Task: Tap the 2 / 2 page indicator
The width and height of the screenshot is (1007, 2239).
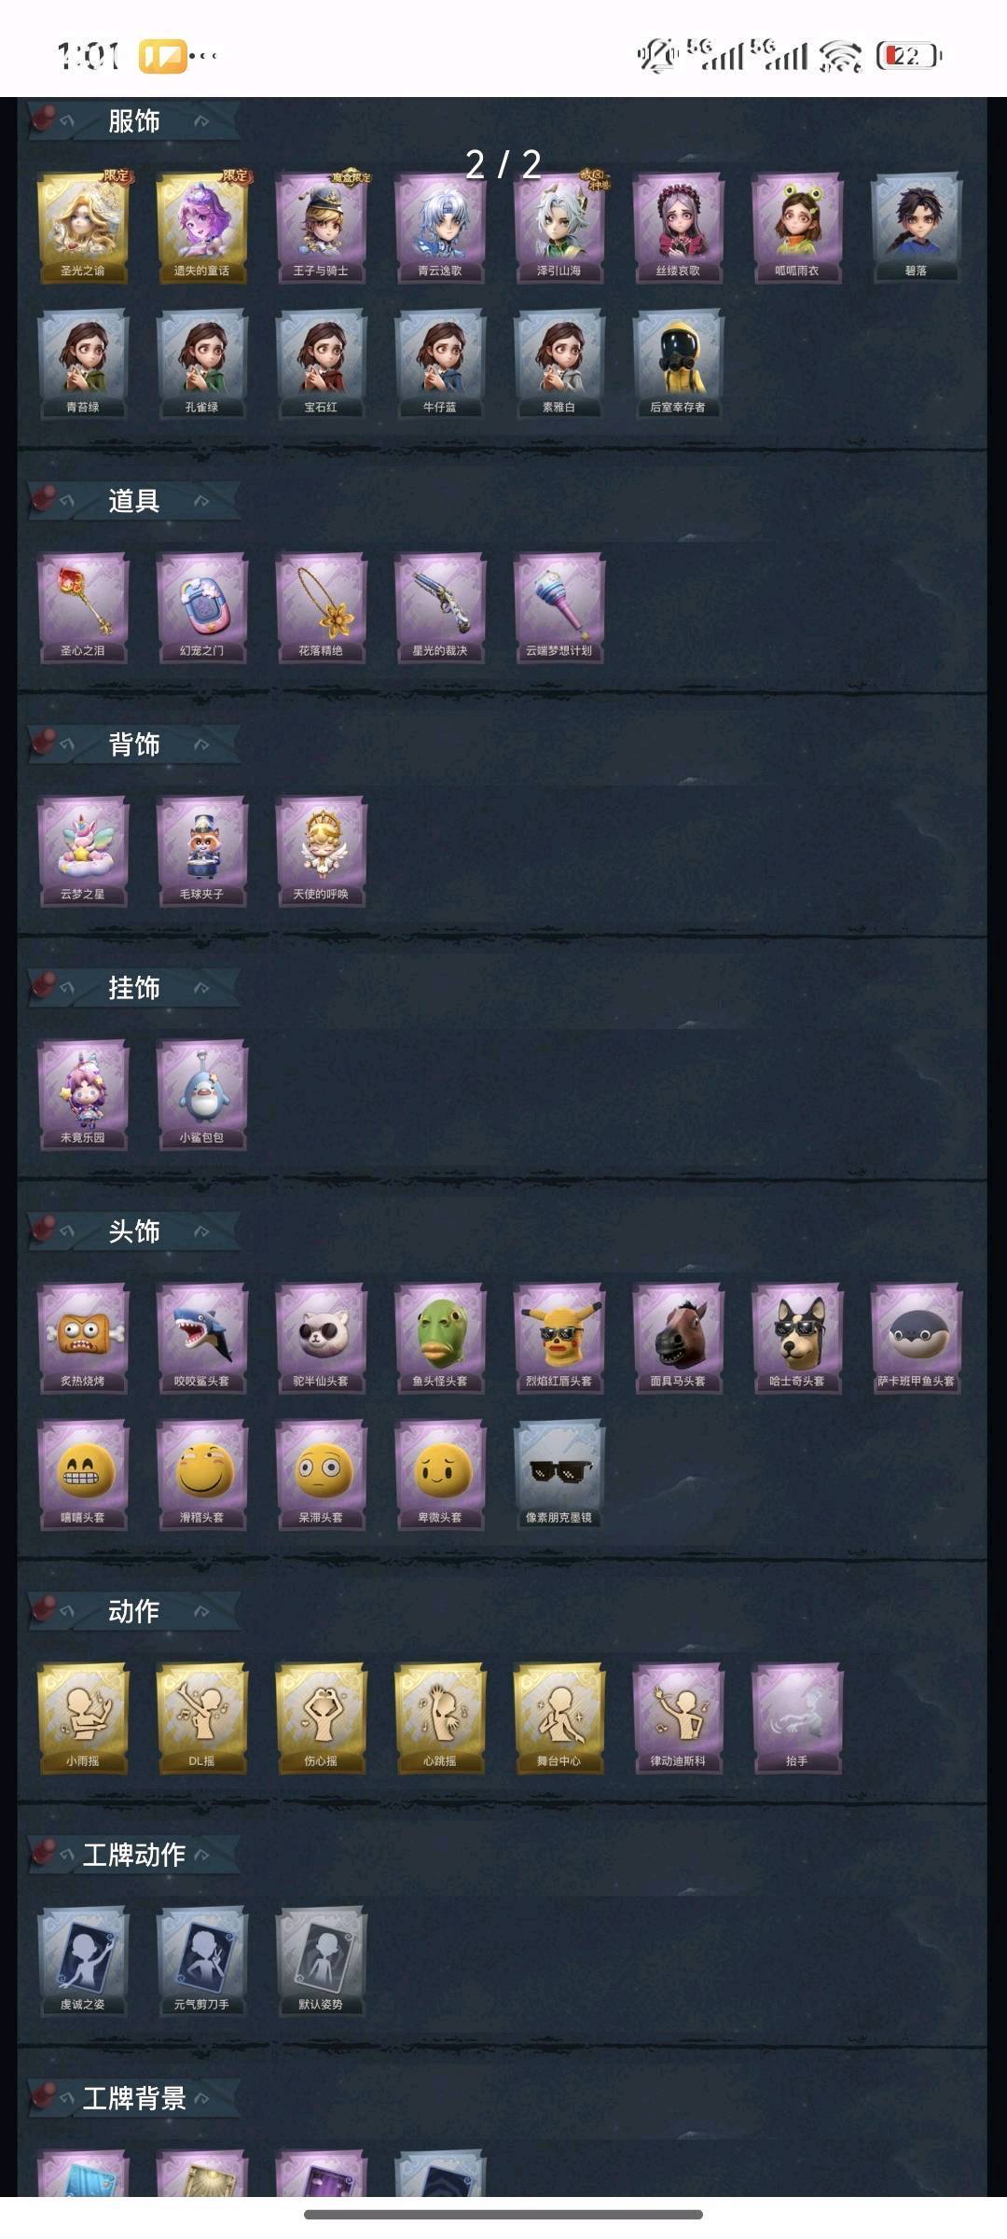Action: coord(504,165)
